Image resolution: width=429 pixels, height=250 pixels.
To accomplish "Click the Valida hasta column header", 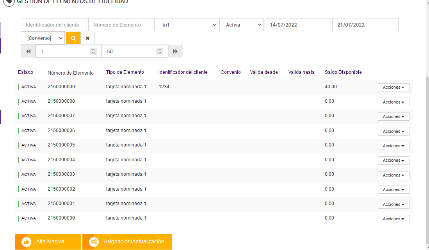I will tap(301, 72).
